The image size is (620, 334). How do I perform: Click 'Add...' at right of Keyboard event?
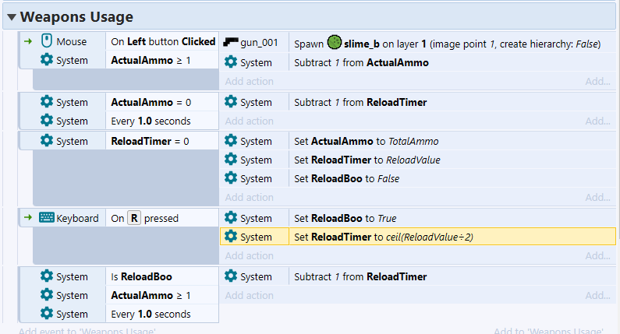(598, 256)
